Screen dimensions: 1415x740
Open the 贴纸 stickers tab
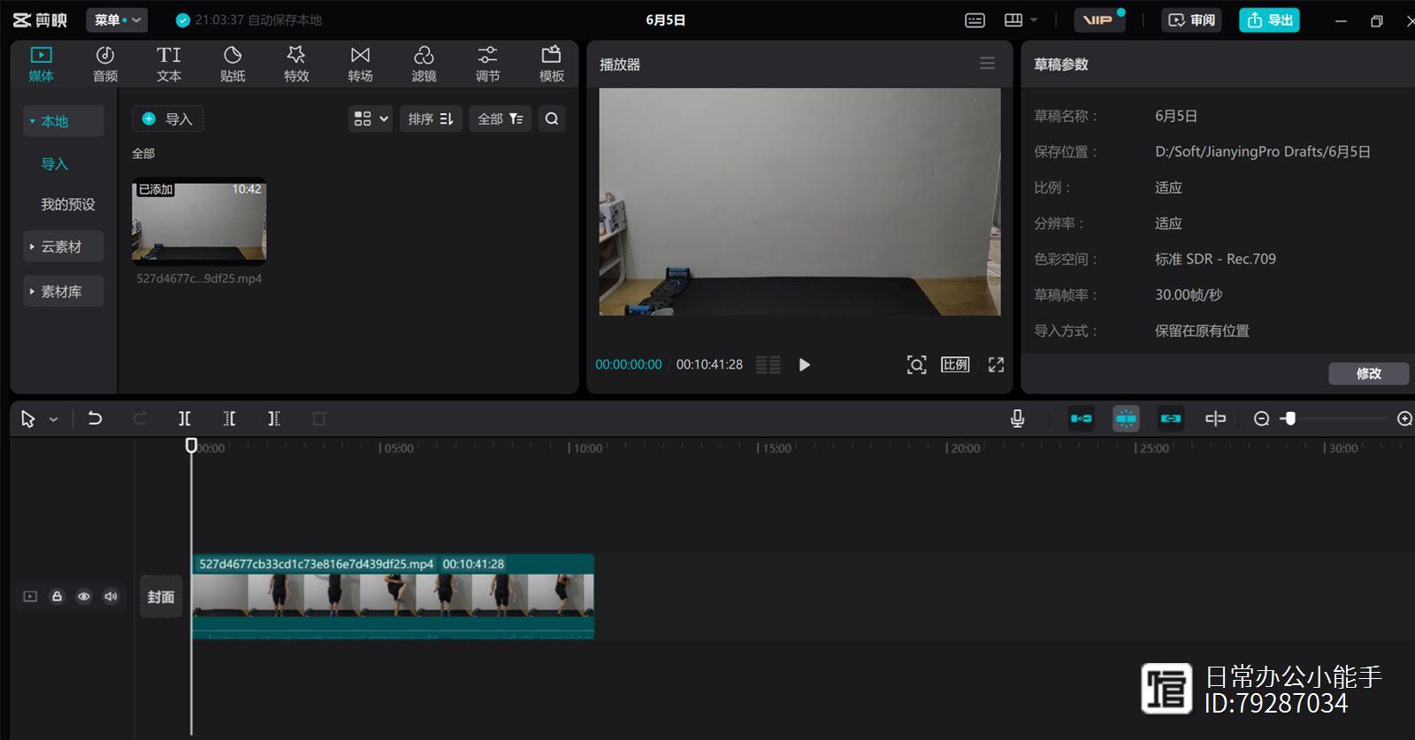233,64
